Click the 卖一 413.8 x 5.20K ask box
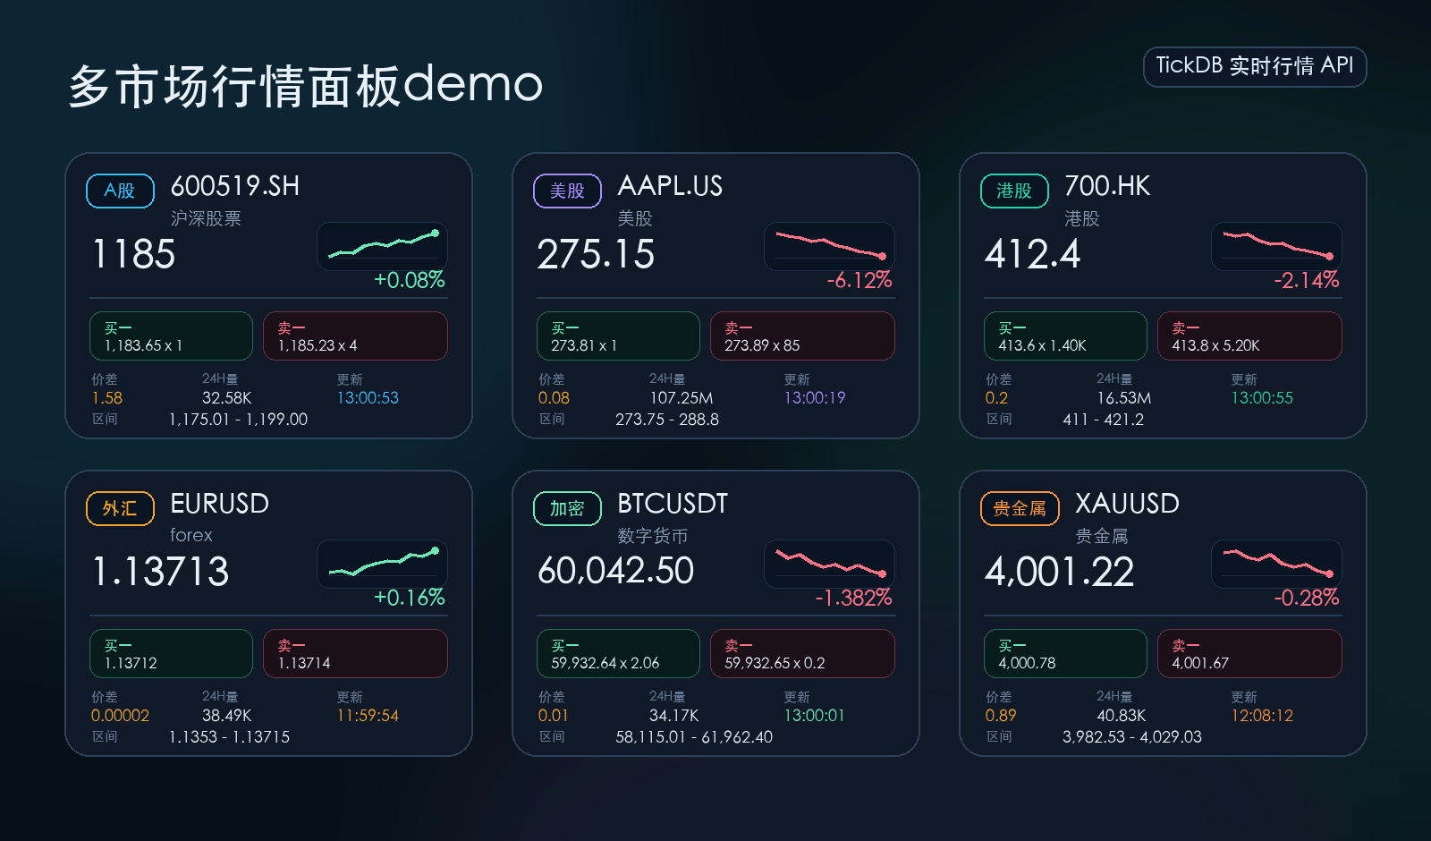This screenshot has height=841, width=1431. pos(1250,336)
